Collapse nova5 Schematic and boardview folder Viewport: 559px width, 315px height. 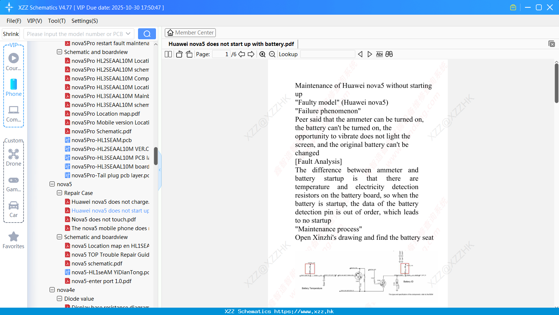(59, 237)
